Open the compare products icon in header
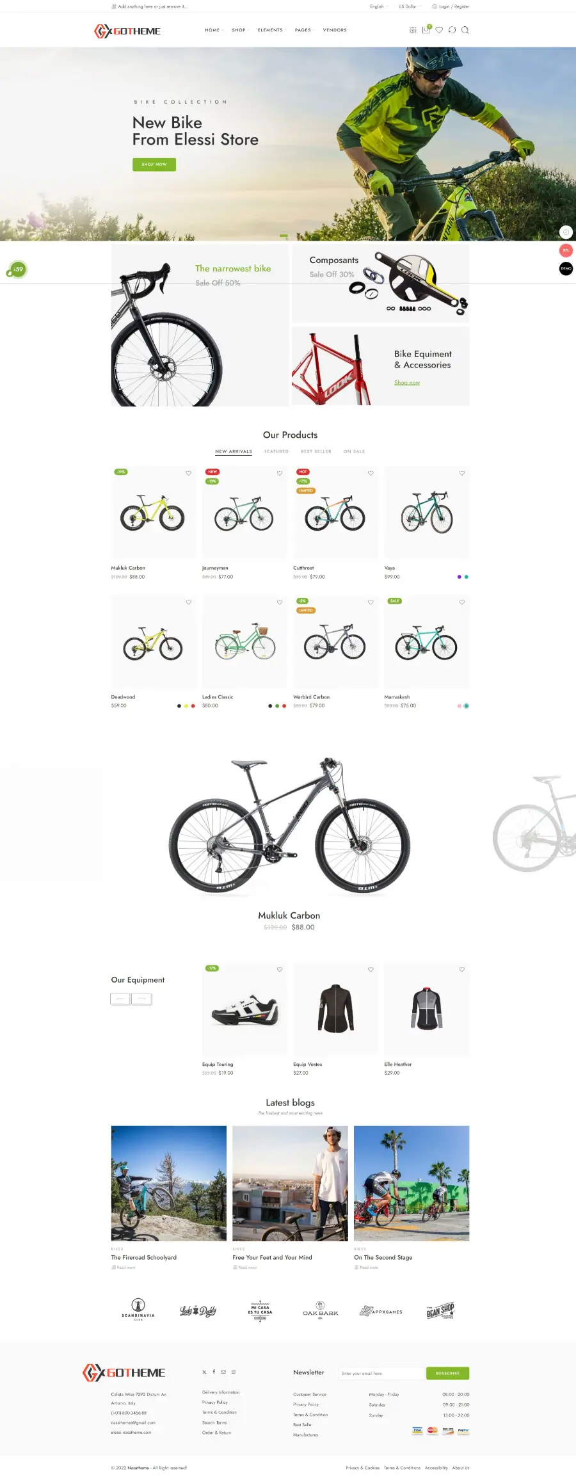 (x=452, y=29)
